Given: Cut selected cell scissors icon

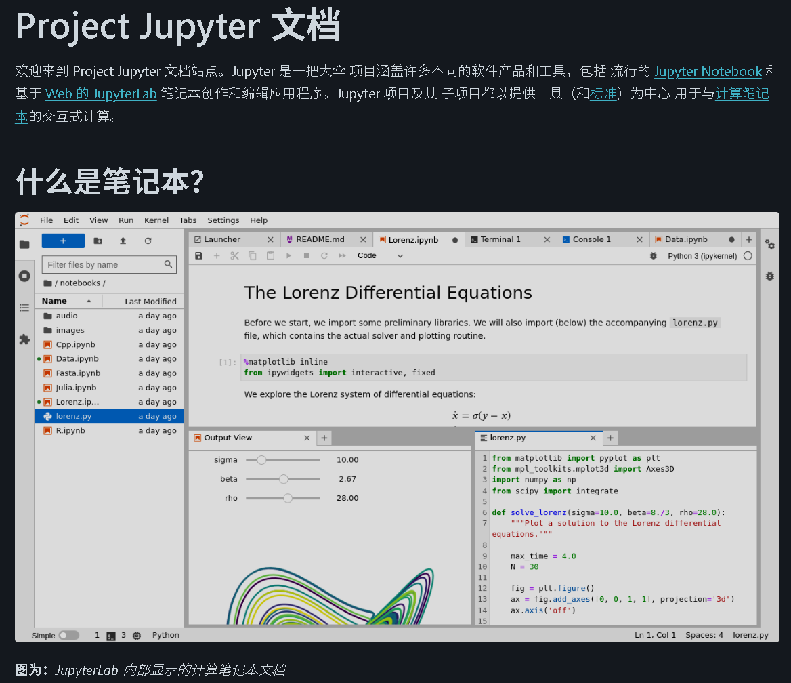Looking at the screenshot, I should click(x=234, y=256).
